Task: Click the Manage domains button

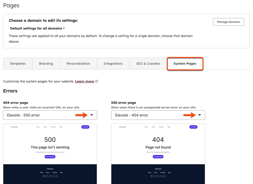Action: click(x=228, y=22)
